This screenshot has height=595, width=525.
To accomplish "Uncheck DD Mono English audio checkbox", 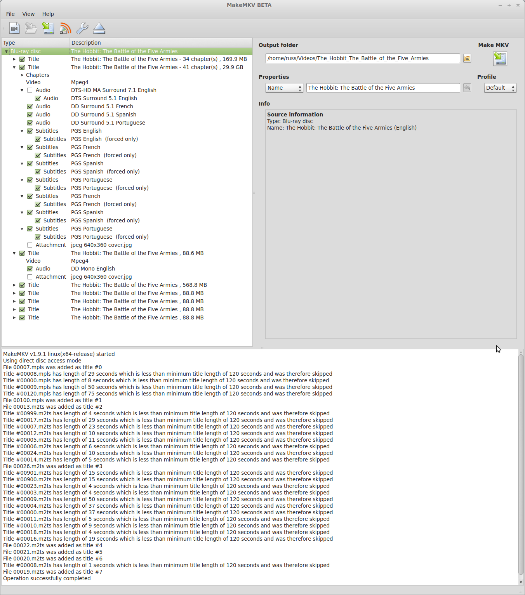I will click(x=30, y=269).
